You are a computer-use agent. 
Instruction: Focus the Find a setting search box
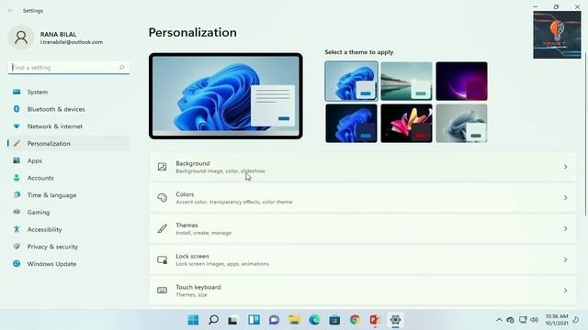(x=69, y=67)
